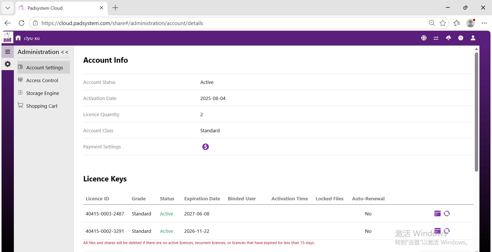
Task: Click Active status of licence 40415-0002-3291
Action: [x=167, y=231]
